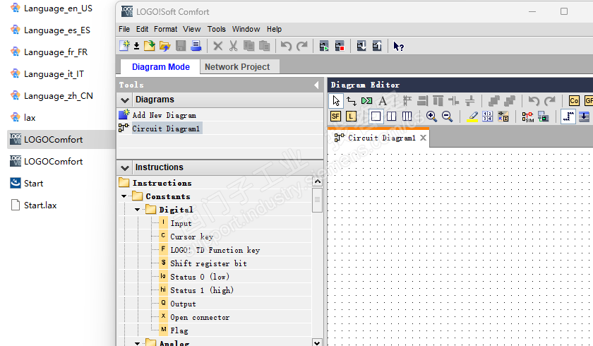Click the page layout grid icon
Image resolution: width=593 pixels, height=346 pixels.
point(488,116)
